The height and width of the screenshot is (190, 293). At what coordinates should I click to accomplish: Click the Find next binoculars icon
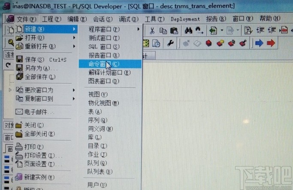[x=199, y=30]
